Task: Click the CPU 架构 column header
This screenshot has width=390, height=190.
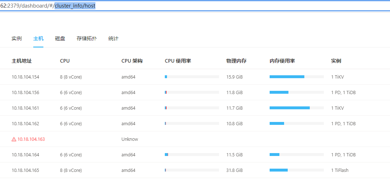Action: (x=132, y=61)
